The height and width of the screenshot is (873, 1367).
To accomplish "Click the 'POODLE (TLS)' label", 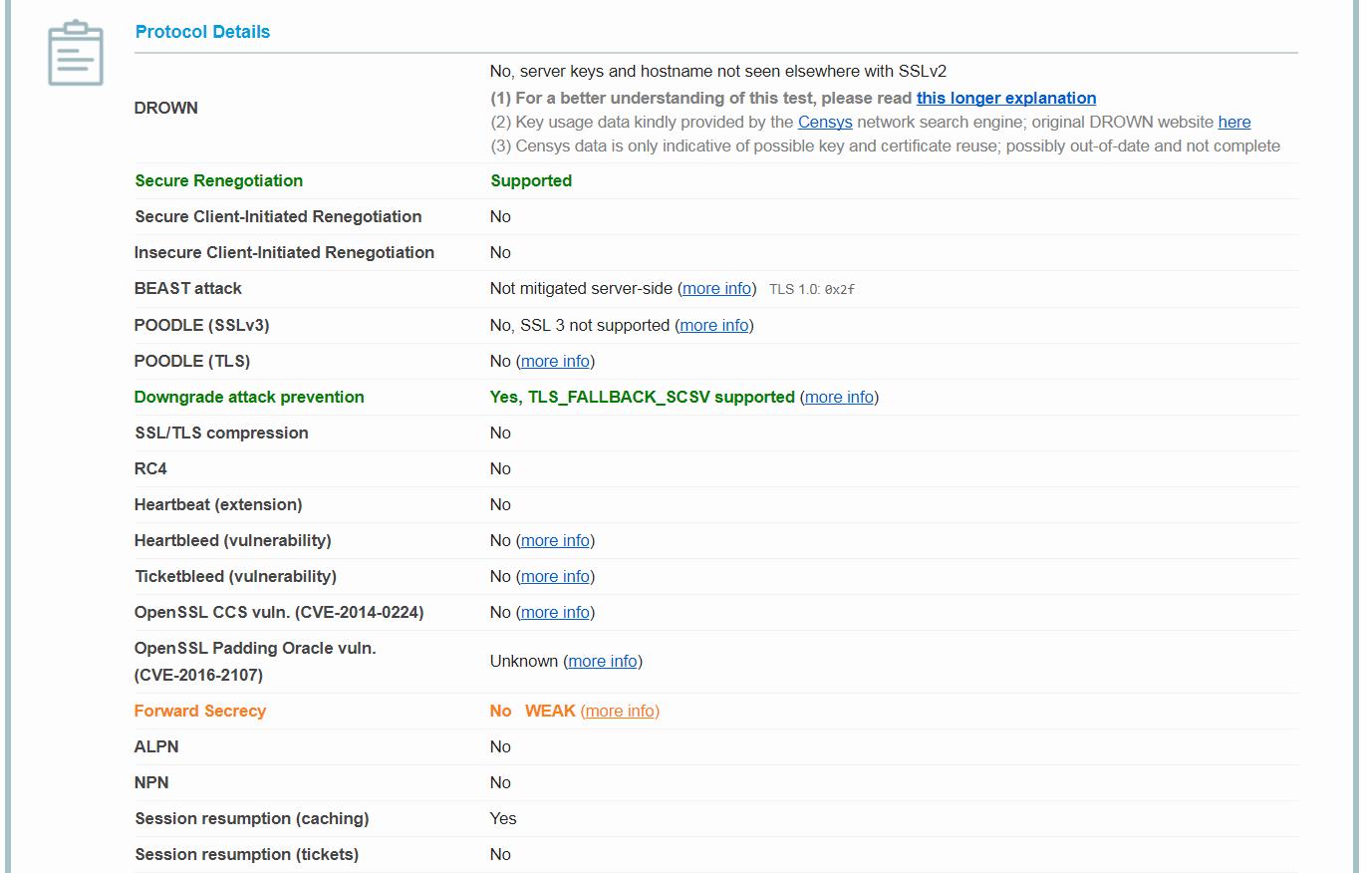I will (192, 361).
